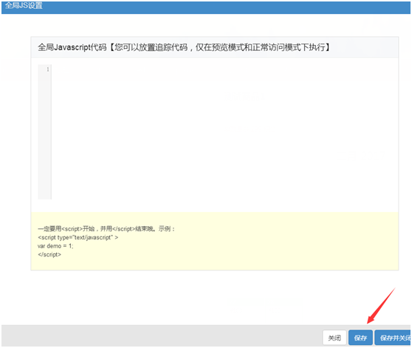This screenshot has height=348, width=412.
Task: Click the 关闭 button
Action: point(334,338)
